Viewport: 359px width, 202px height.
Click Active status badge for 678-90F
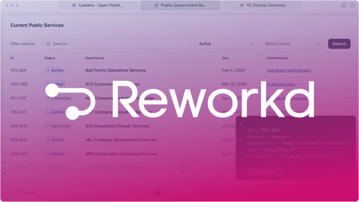coord(55,140)
